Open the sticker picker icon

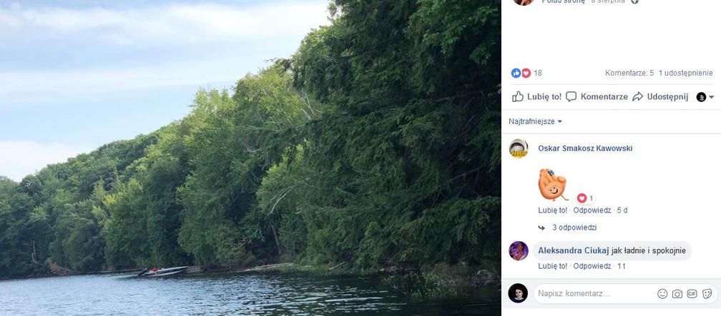707,294
